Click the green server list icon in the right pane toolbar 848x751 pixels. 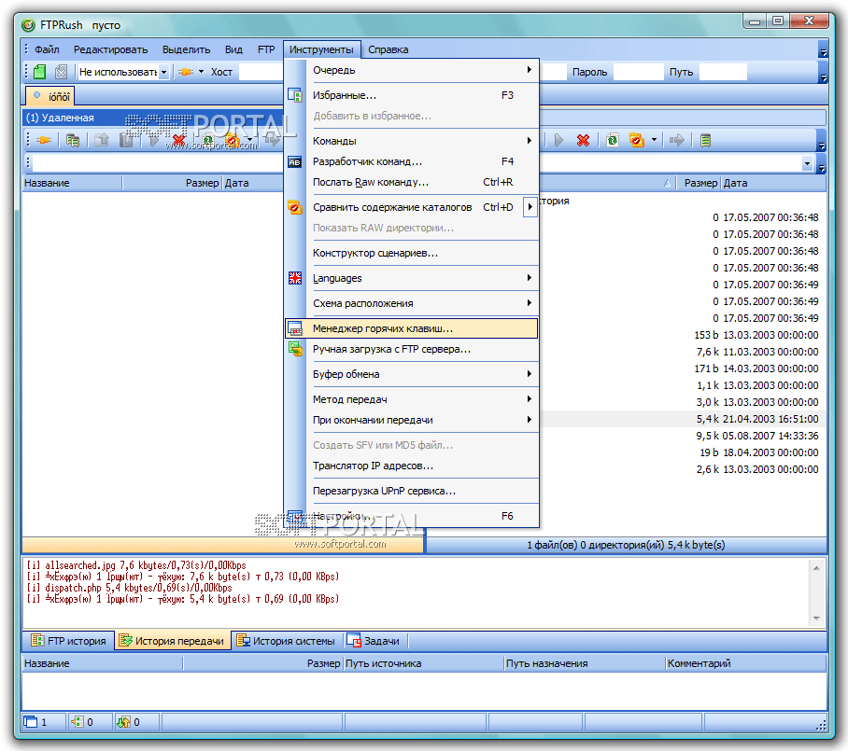coord(705,141)
